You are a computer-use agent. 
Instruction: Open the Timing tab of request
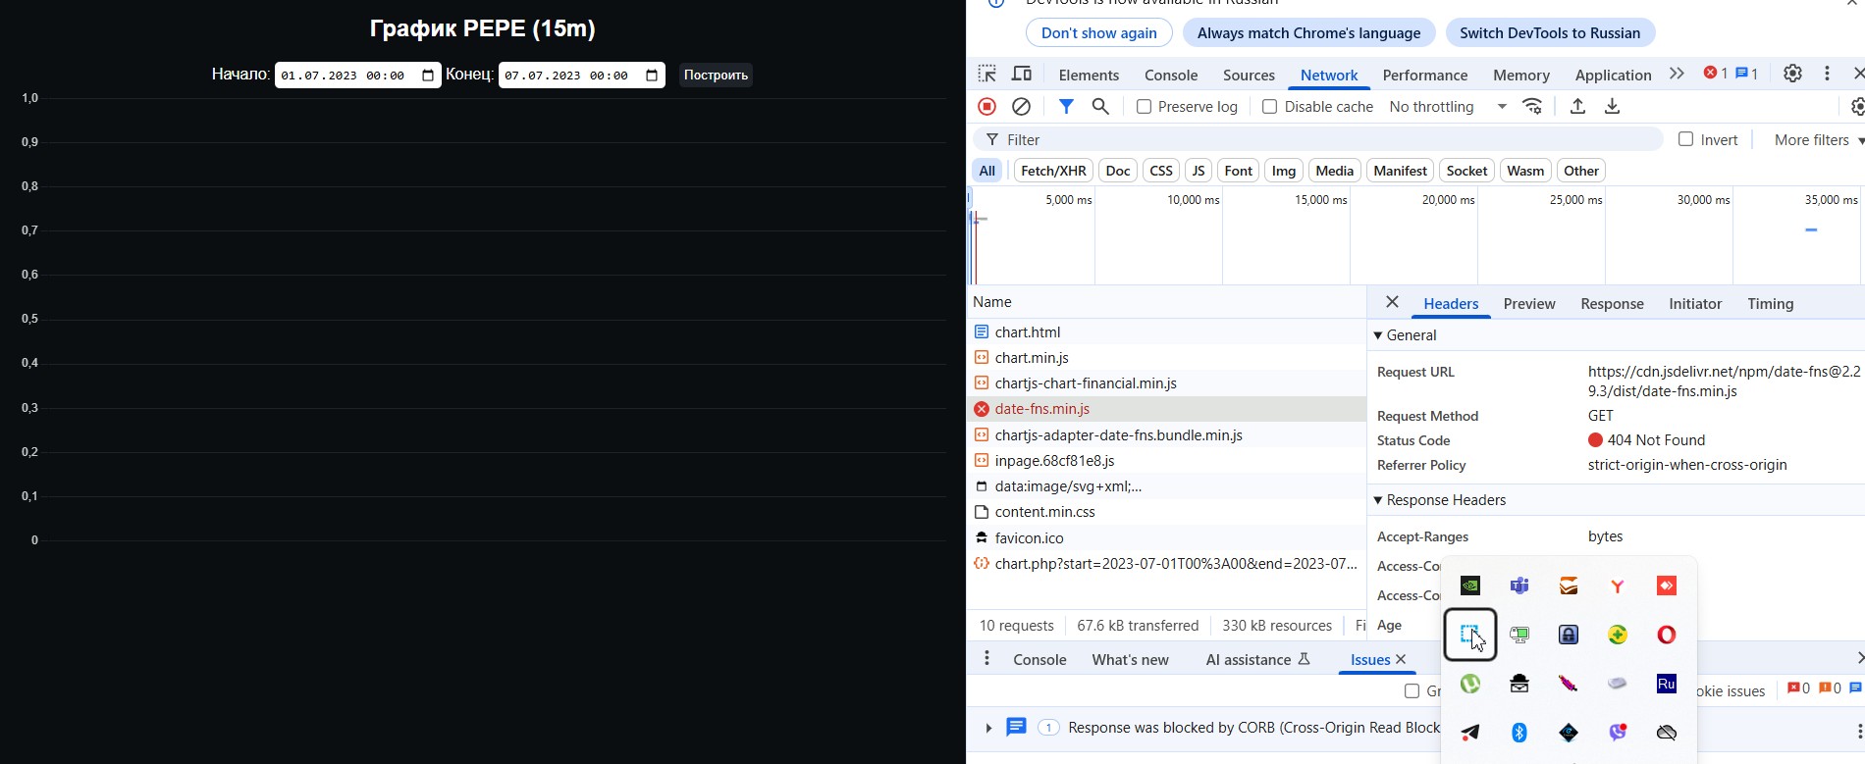point(1770,303)
